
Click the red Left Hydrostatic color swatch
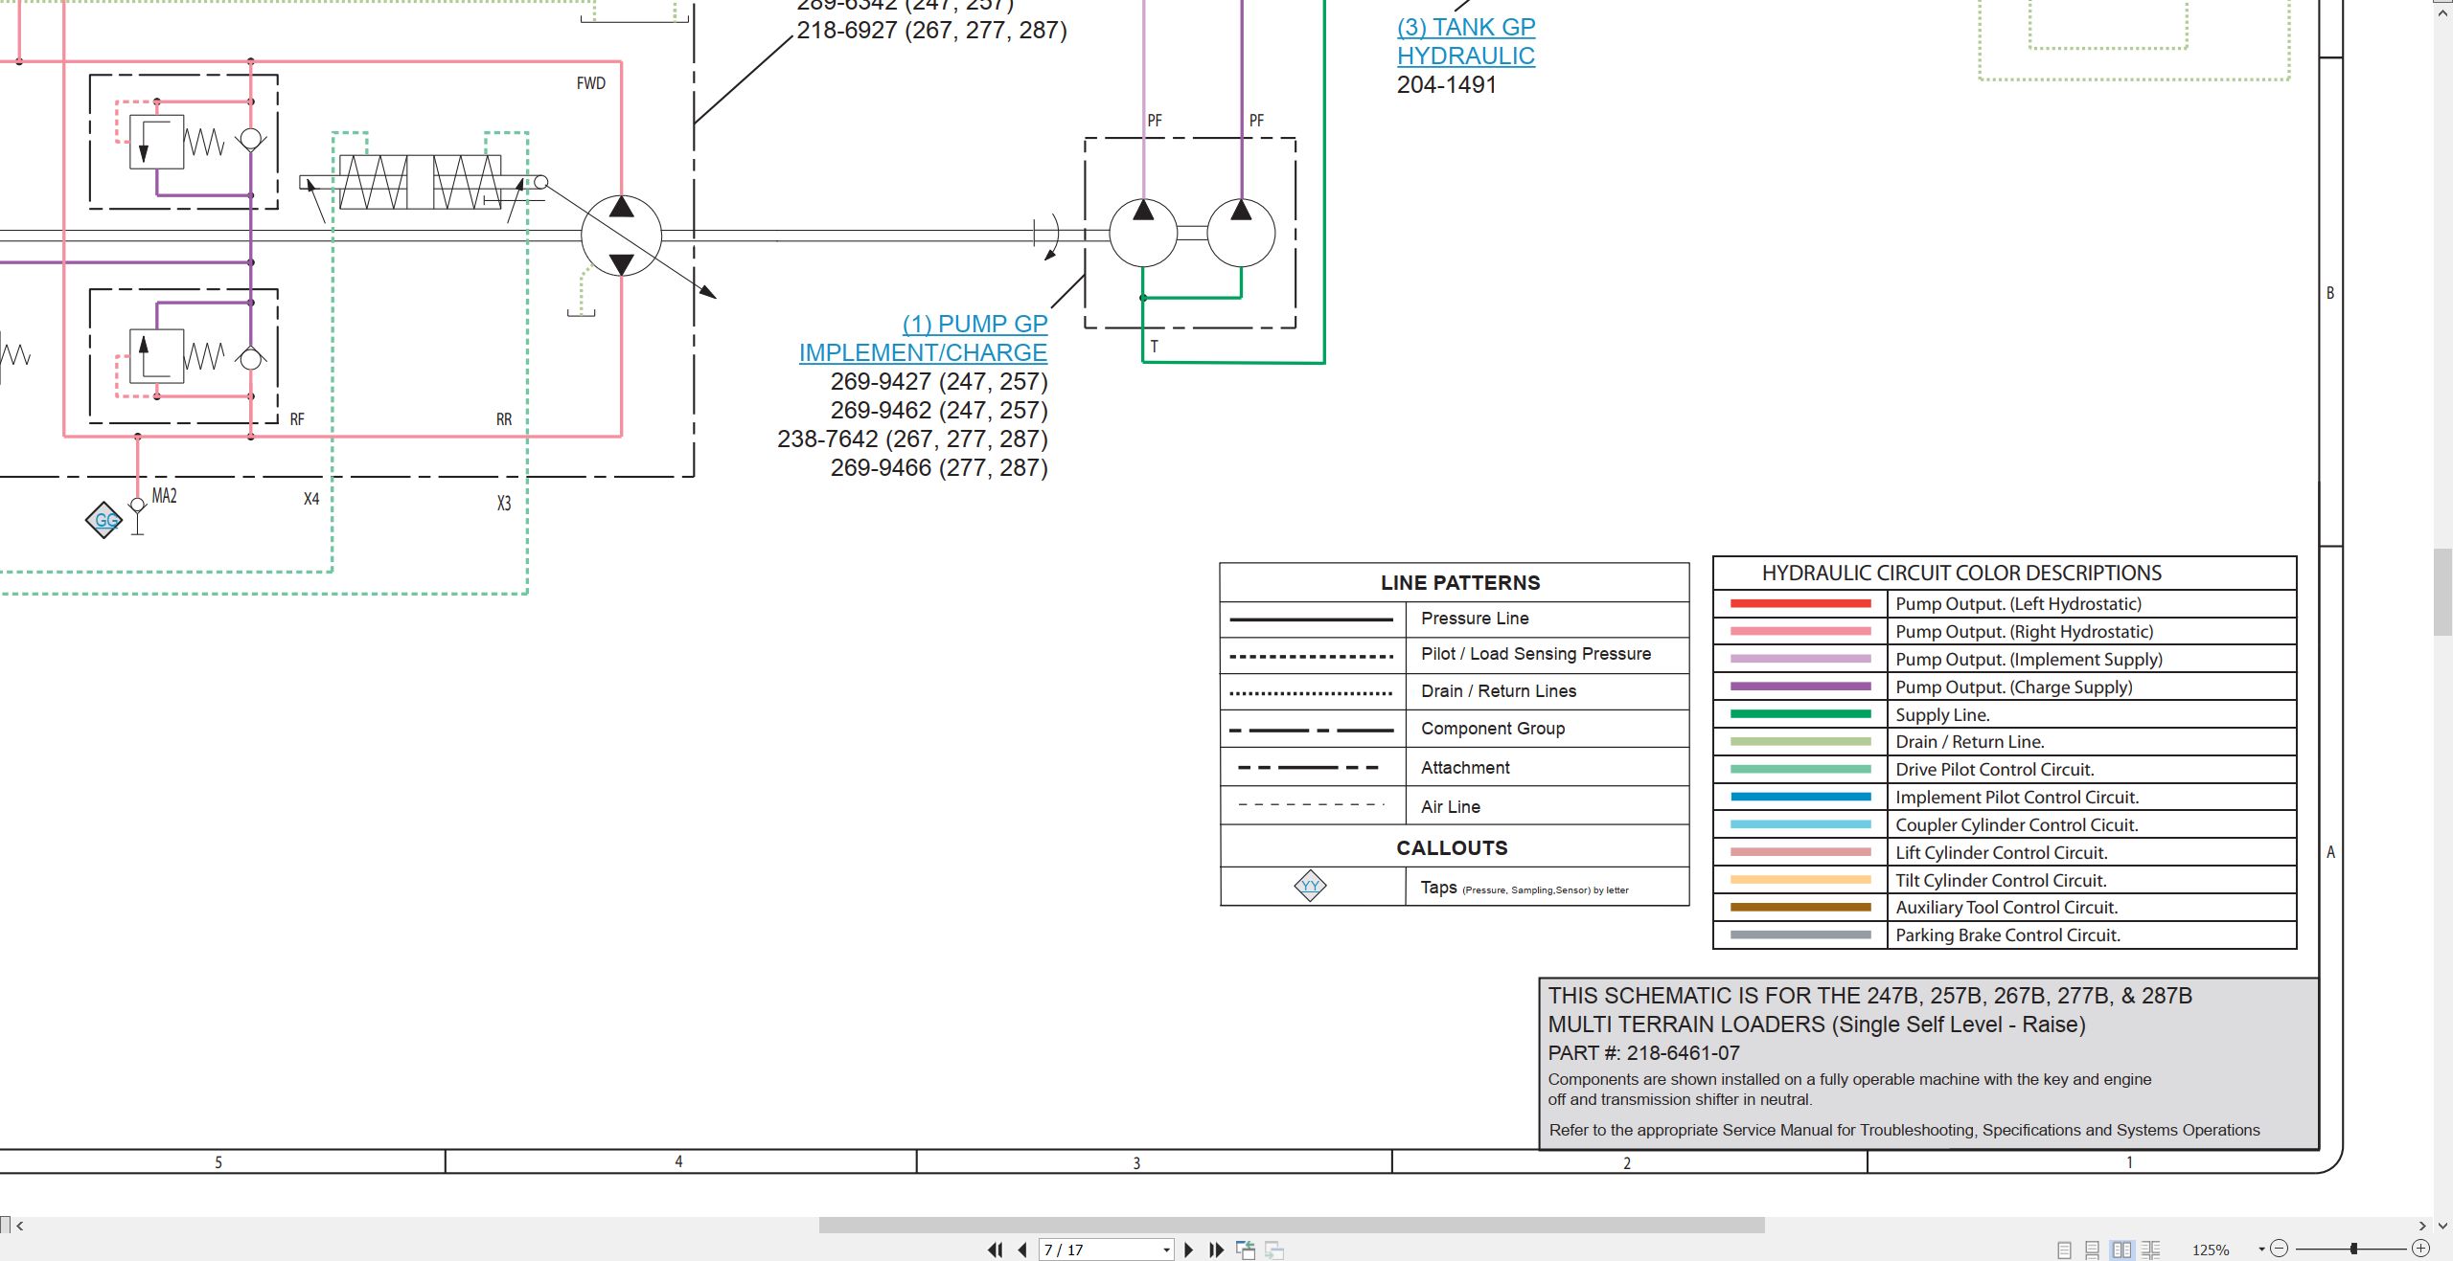(x=1800, y=603)
